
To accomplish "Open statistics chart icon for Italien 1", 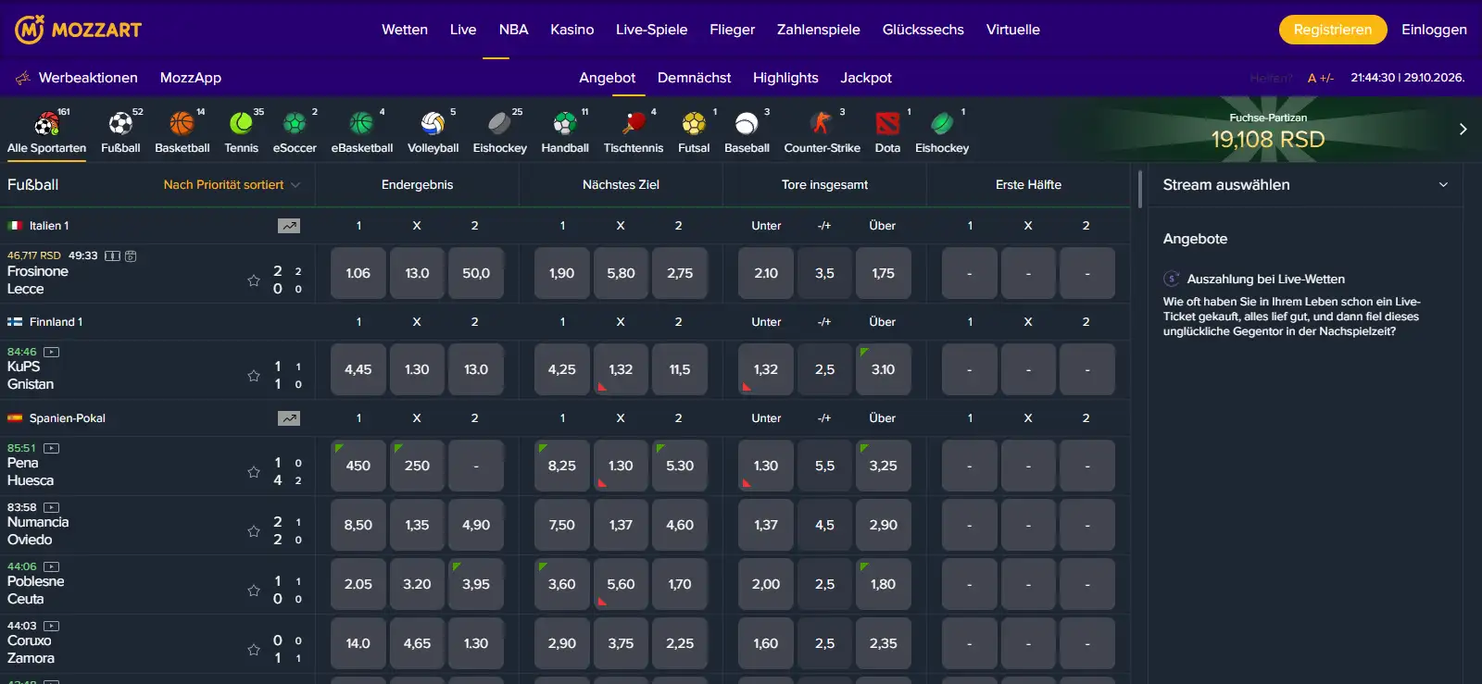I will pos(289,226).
